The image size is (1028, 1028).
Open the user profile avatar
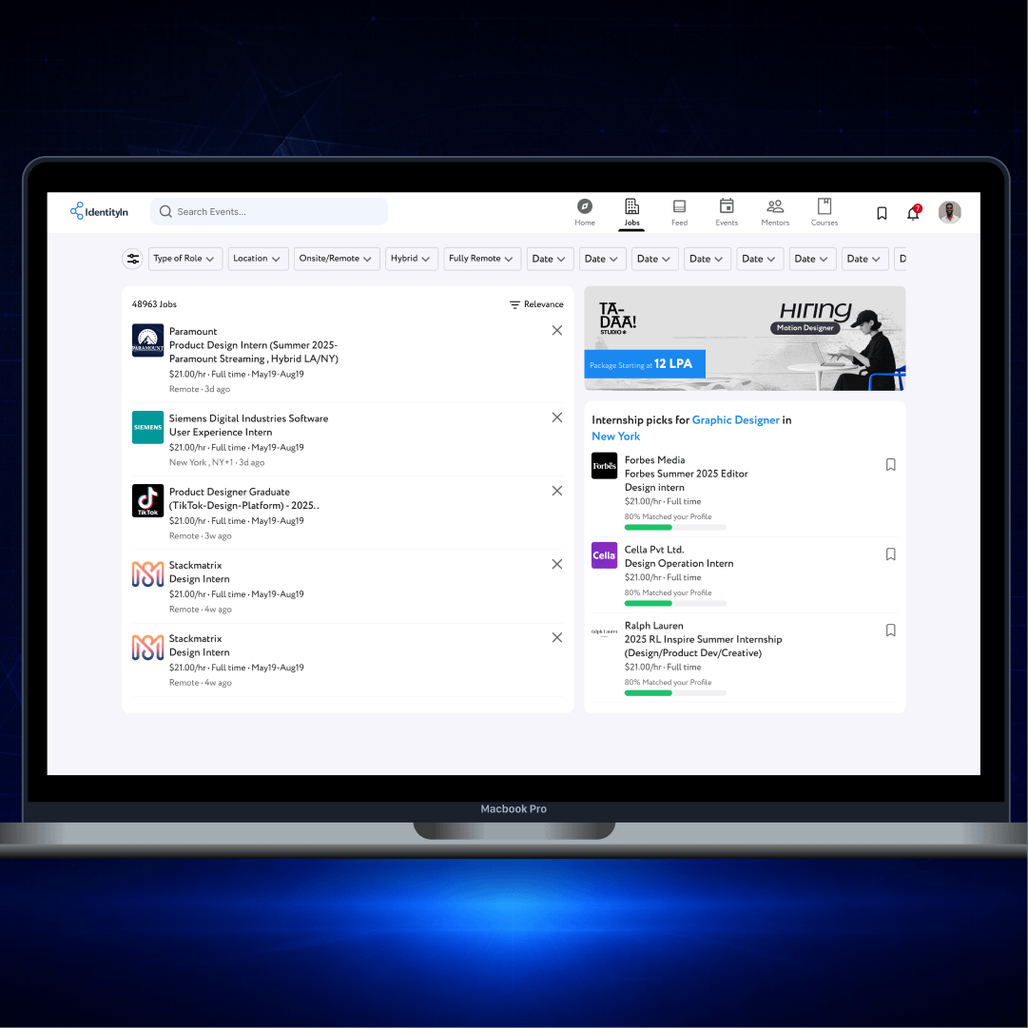(x=949, y=212)
